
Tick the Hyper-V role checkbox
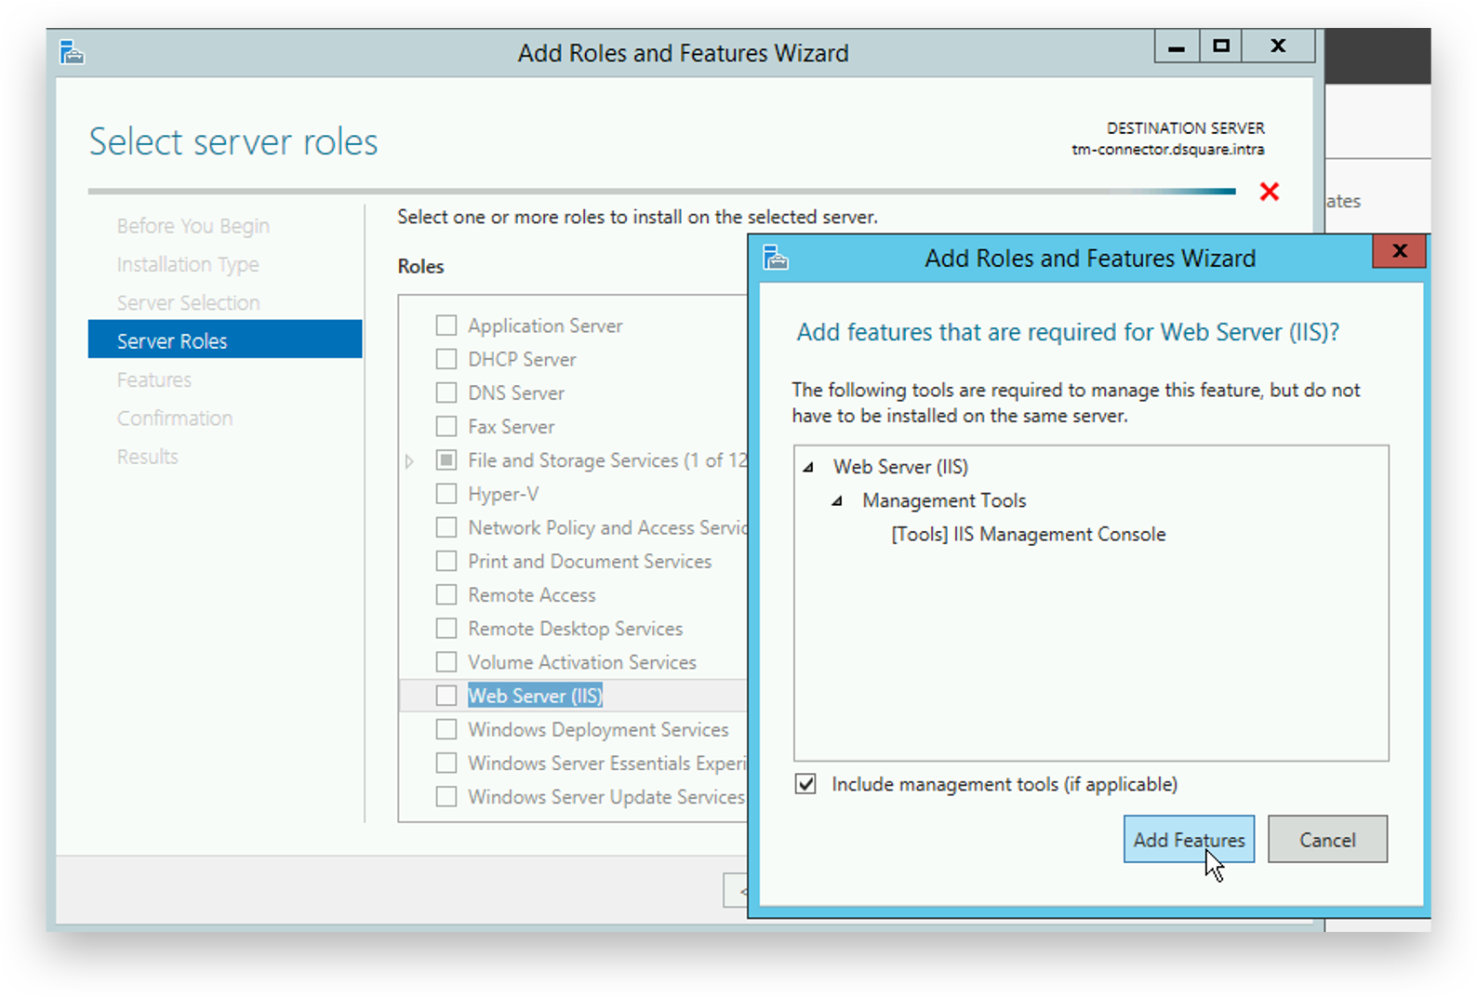(x=446, y=494)
